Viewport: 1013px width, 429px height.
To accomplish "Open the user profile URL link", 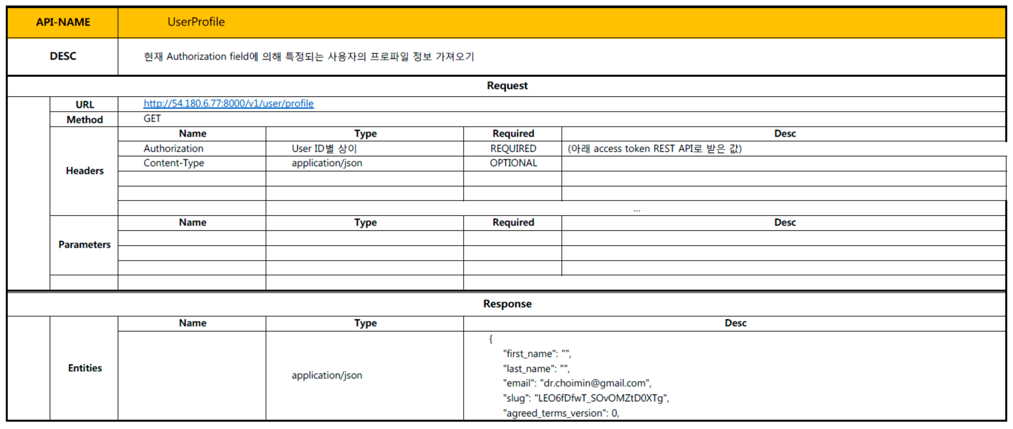I will click(228, 103).
